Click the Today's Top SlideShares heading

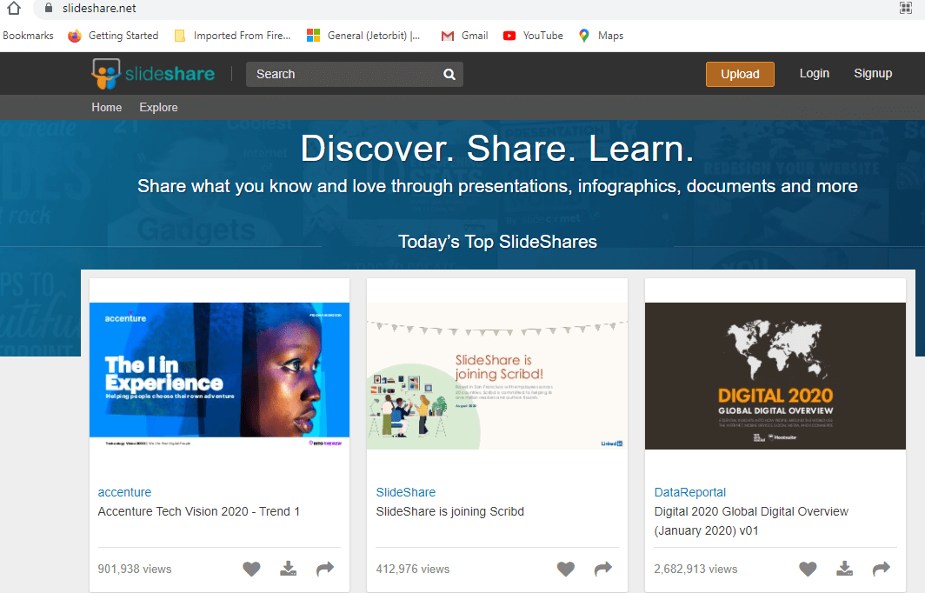click(497, 242)
